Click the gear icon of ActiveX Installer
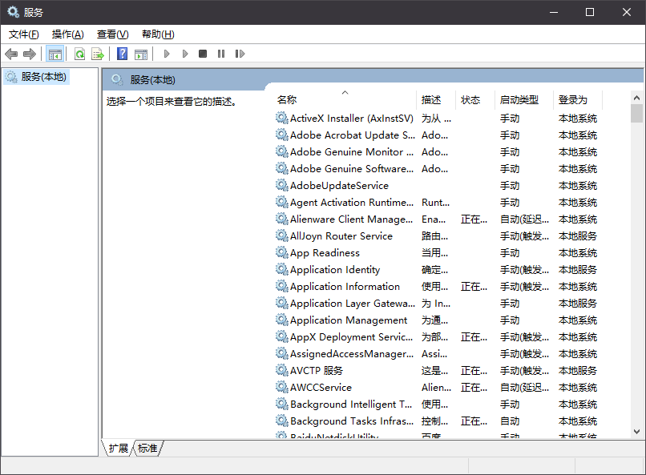This screenshot has width=646, height=475. (x=282, y=118)
